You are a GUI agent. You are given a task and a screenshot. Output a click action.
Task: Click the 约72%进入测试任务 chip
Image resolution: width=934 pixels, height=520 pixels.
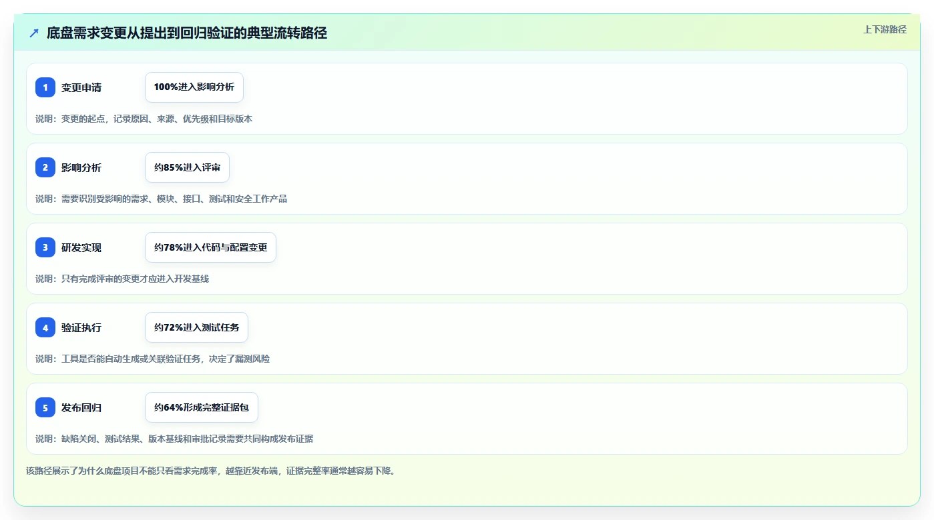[x=196, y=327]
